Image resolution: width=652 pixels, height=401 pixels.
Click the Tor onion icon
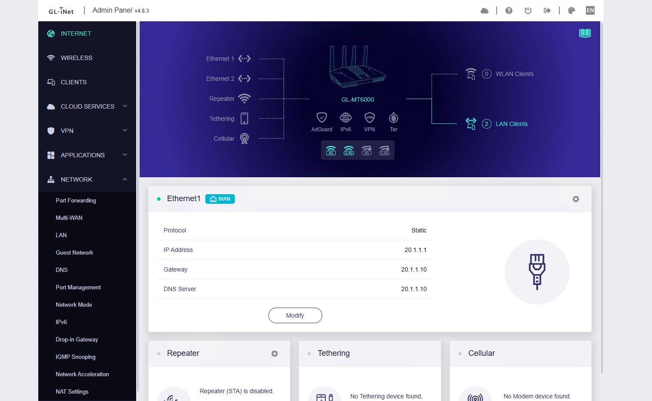tap(394, 117)
